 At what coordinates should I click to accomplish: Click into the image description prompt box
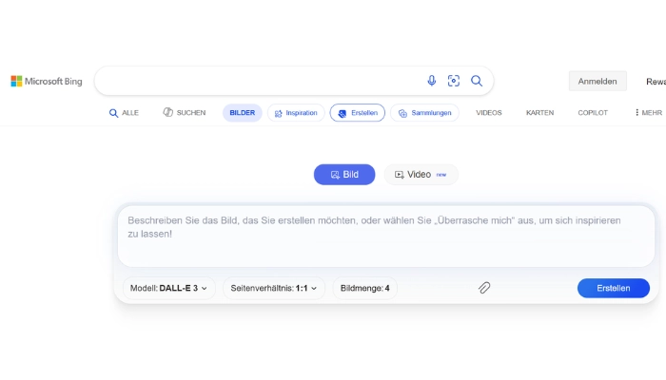386,237
